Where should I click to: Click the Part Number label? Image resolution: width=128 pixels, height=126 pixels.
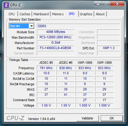(25, 48)
